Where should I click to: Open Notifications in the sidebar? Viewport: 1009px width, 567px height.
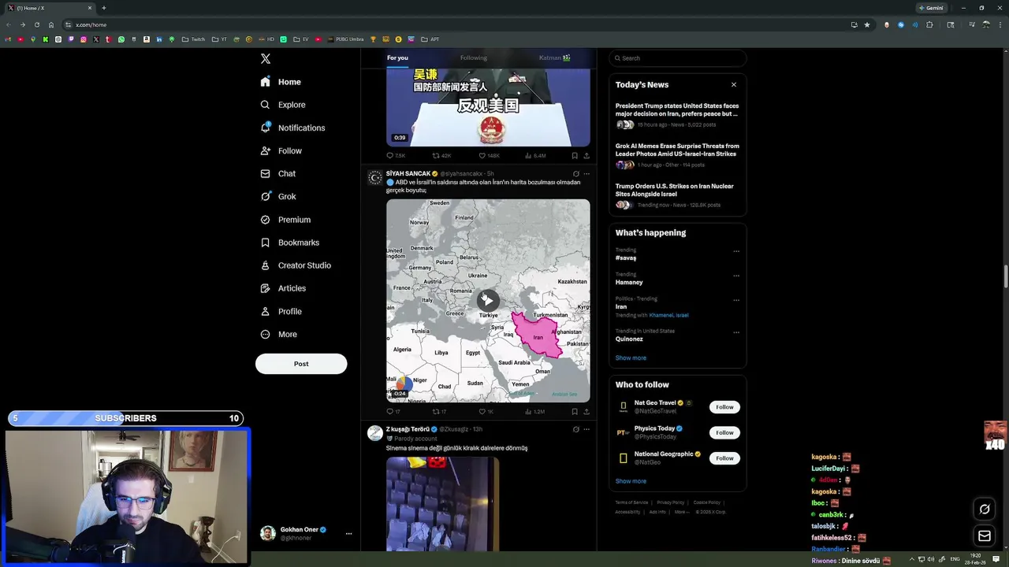[x=293, y=128]
